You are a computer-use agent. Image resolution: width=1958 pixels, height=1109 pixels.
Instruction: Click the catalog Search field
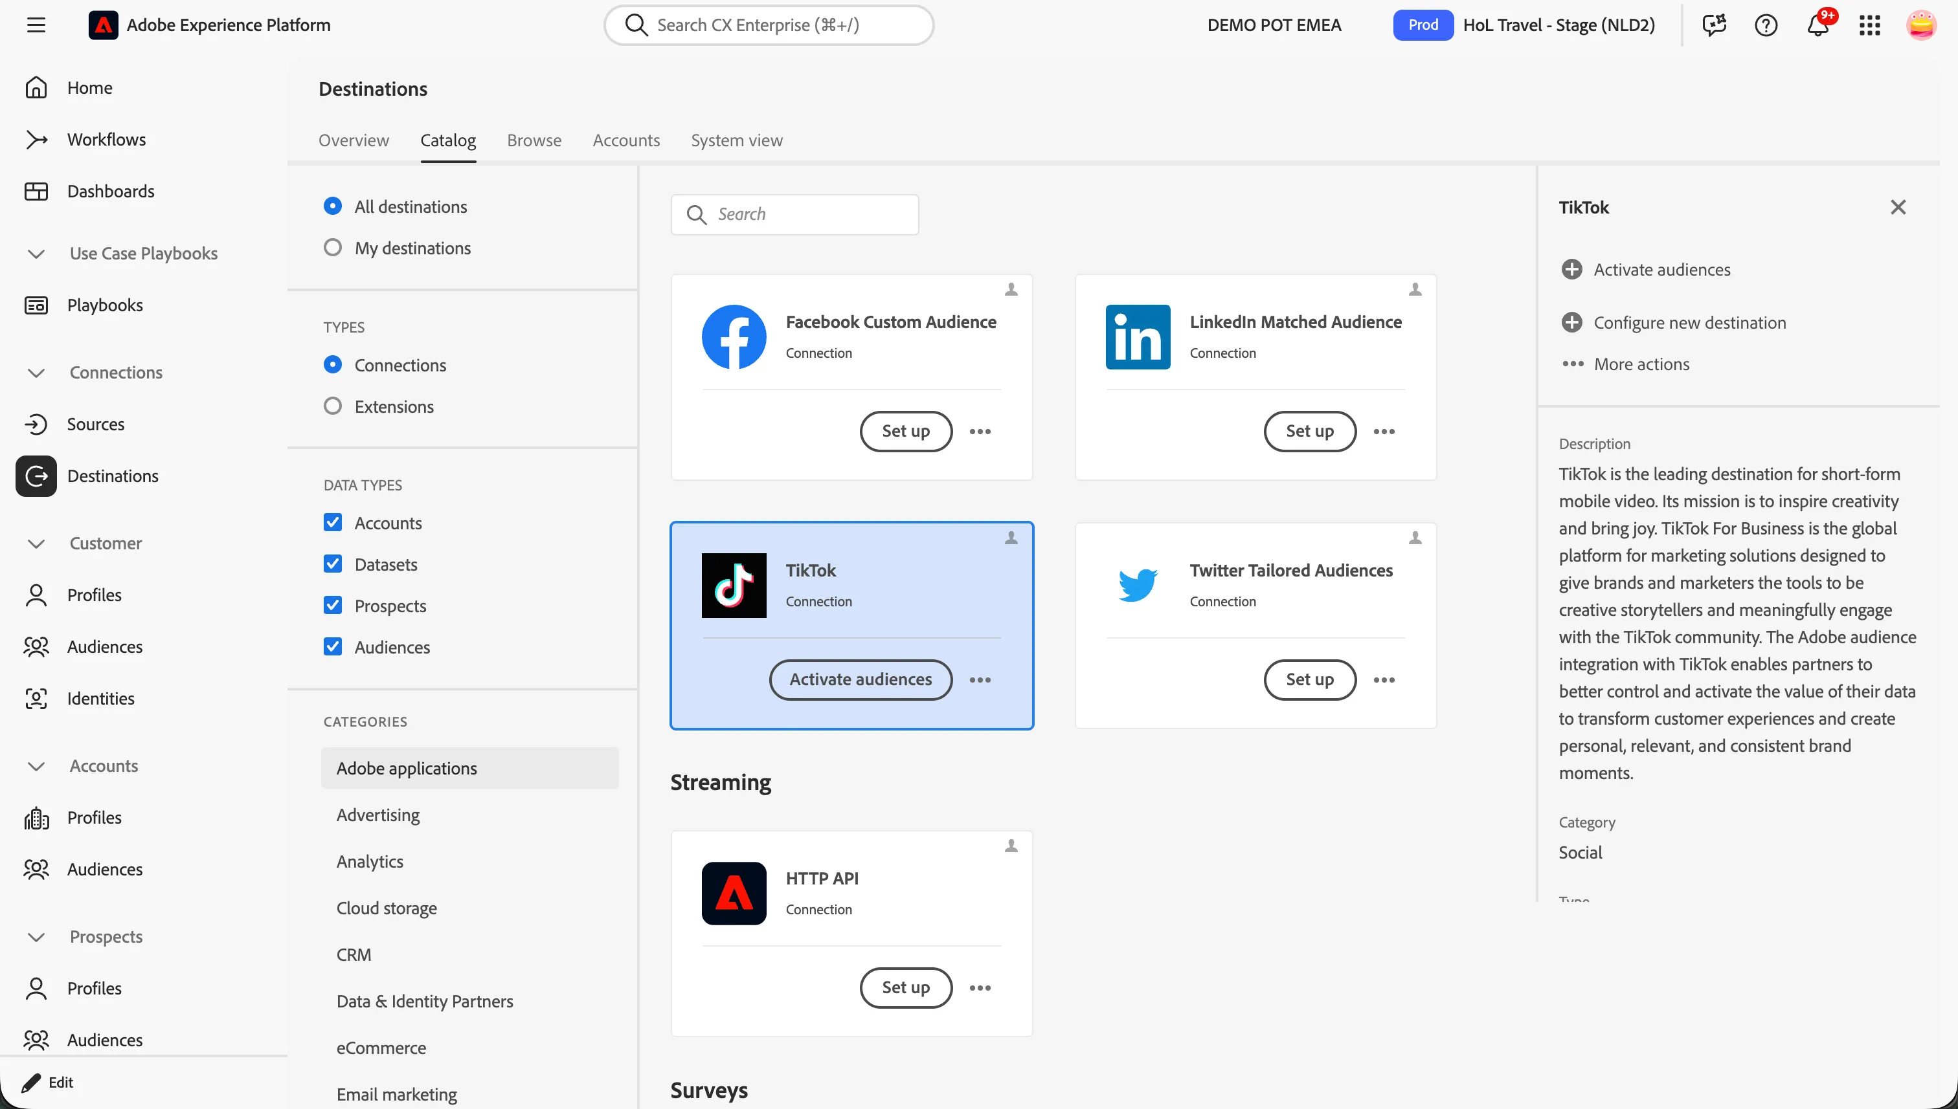(x=795, y=214)
